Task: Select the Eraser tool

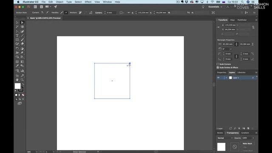Action: click(x=22, y=44)
